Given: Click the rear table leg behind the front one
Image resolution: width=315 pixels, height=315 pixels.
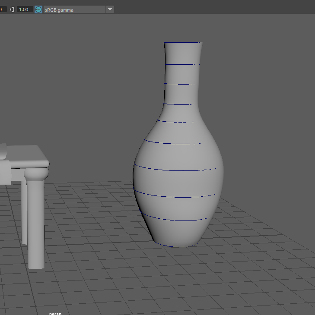Looking at the screenshot, I should tap(24, 211).
